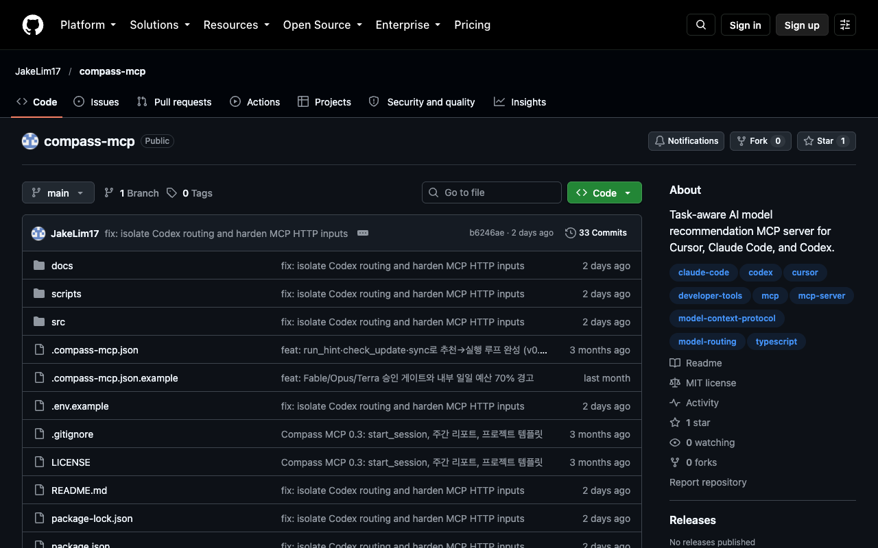
Task: Open the Security and quality tab
Action: [422, 102]
